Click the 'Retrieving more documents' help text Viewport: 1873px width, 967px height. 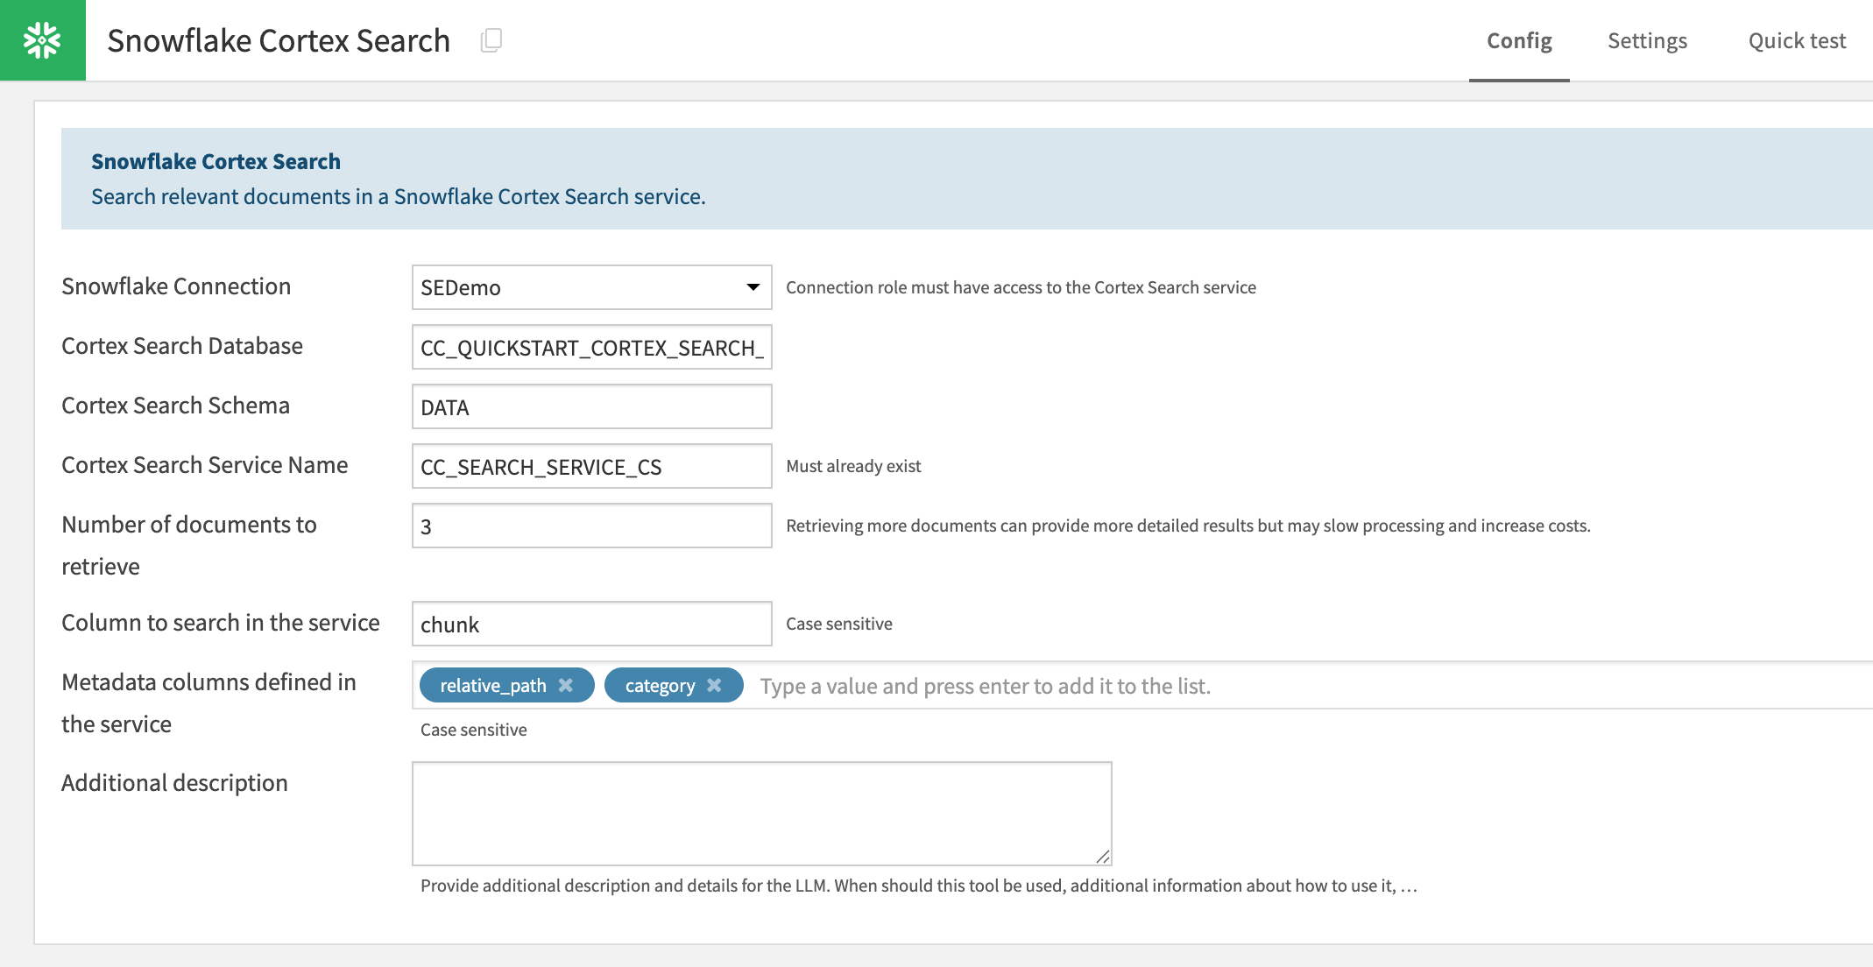pos(1188,526)
